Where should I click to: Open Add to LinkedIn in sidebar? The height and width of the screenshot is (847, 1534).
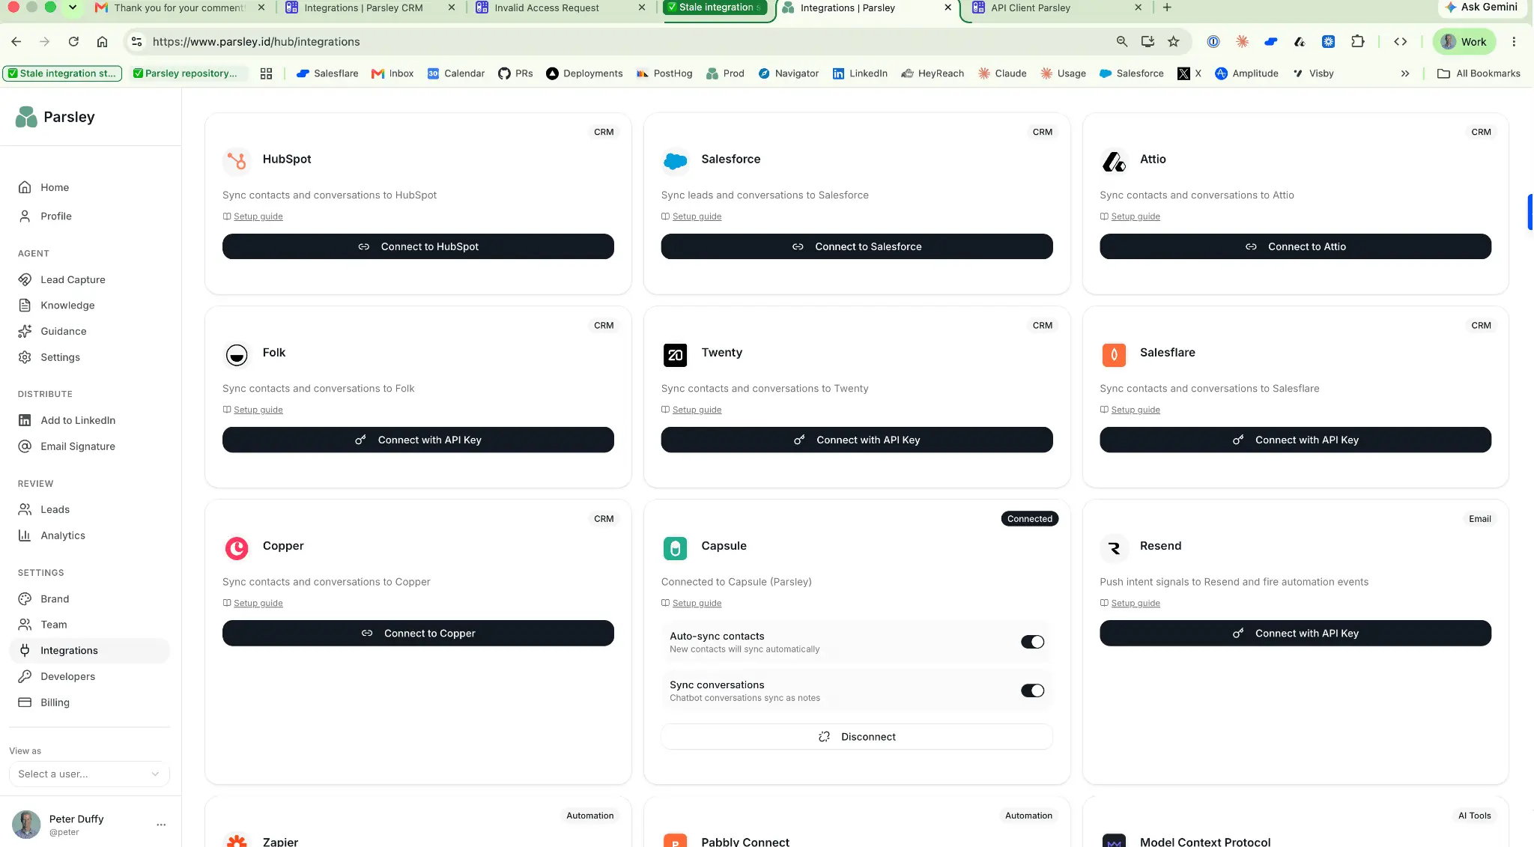[89, 421]
